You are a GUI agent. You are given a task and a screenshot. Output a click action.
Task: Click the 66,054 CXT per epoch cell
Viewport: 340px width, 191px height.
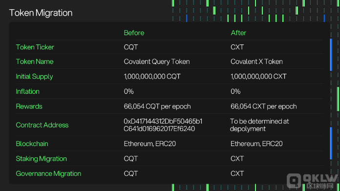(264, 106)
